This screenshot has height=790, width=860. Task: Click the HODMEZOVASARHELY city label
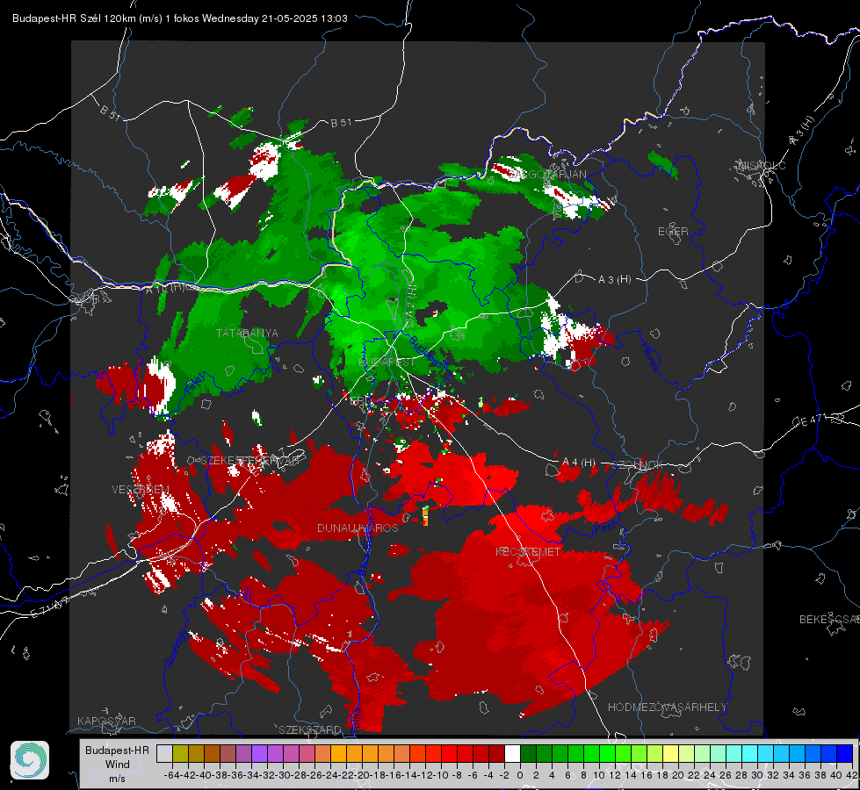point(667,707)
